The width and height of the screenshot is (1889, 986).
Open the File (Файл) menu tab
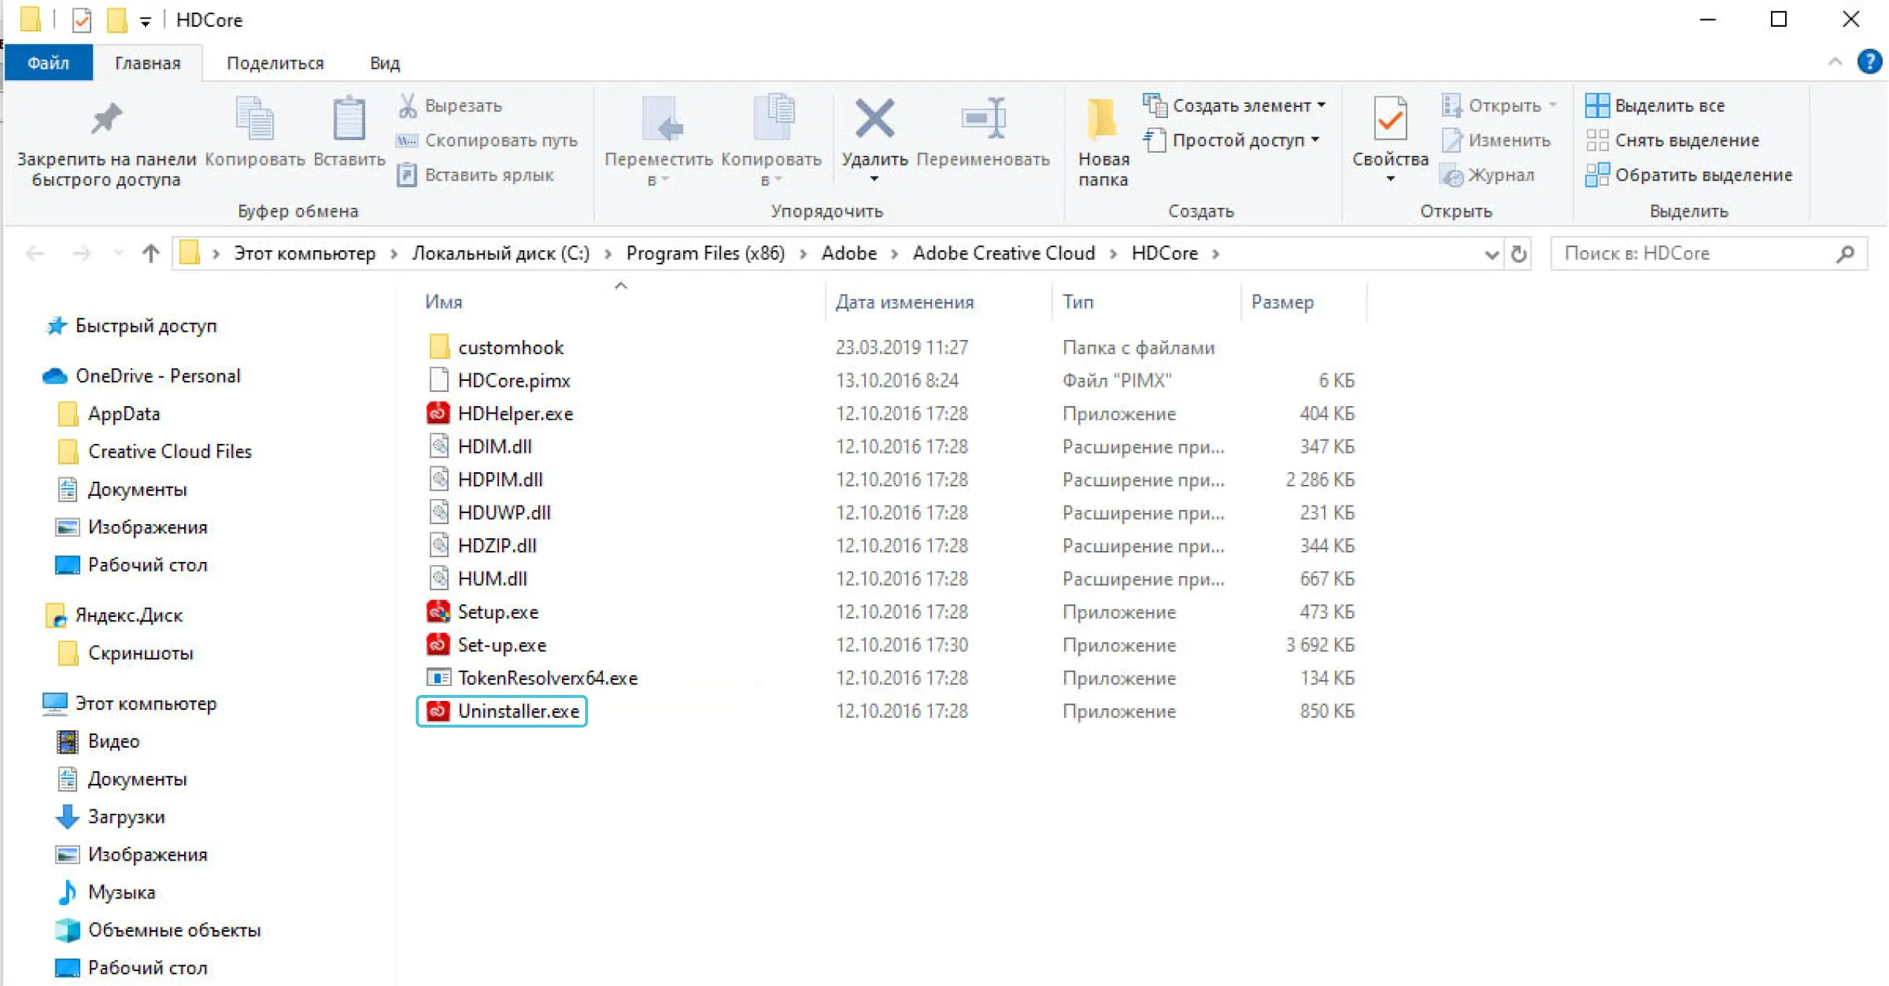coord(48,63)
